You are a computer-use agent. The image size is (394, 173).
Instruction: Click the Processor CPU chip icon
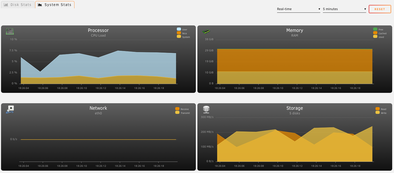[10, 31]
